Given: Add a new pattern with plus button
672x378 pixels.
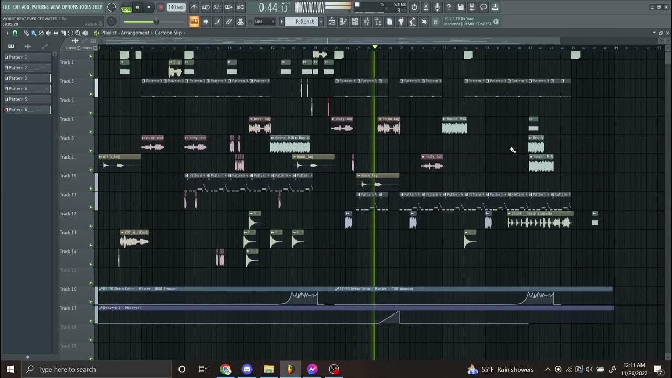Looking at the screenshot, I should pos(321,22).
